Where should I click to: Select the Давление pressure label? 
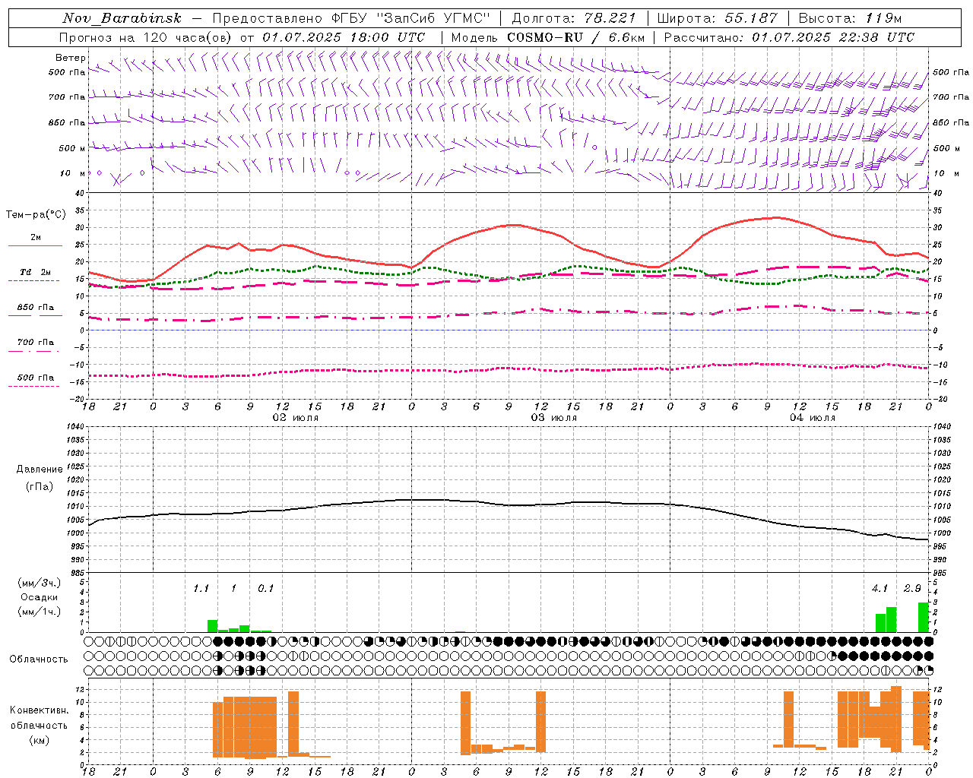[x=40, y=470]
